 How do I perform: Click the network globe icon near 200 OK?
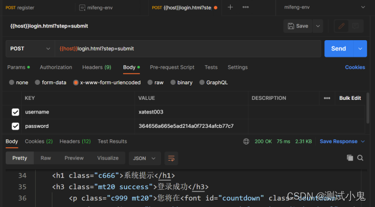click(246, 142)
